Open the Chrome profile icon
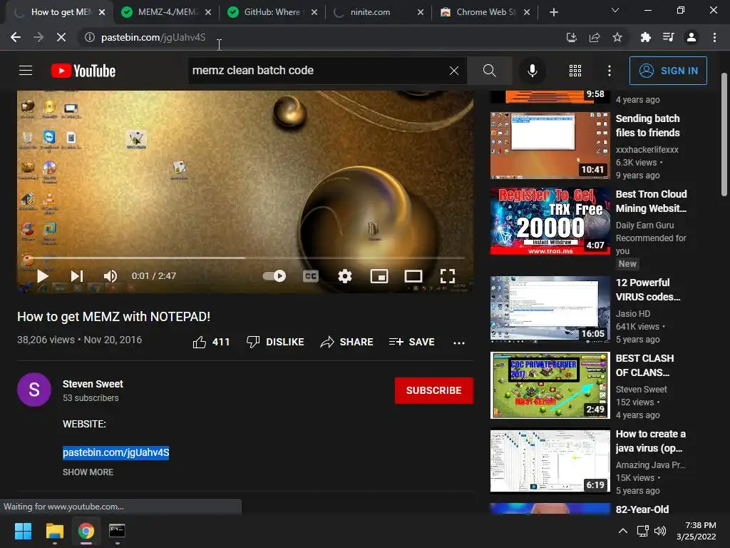 pyautogui.click(x=692, y=37)
